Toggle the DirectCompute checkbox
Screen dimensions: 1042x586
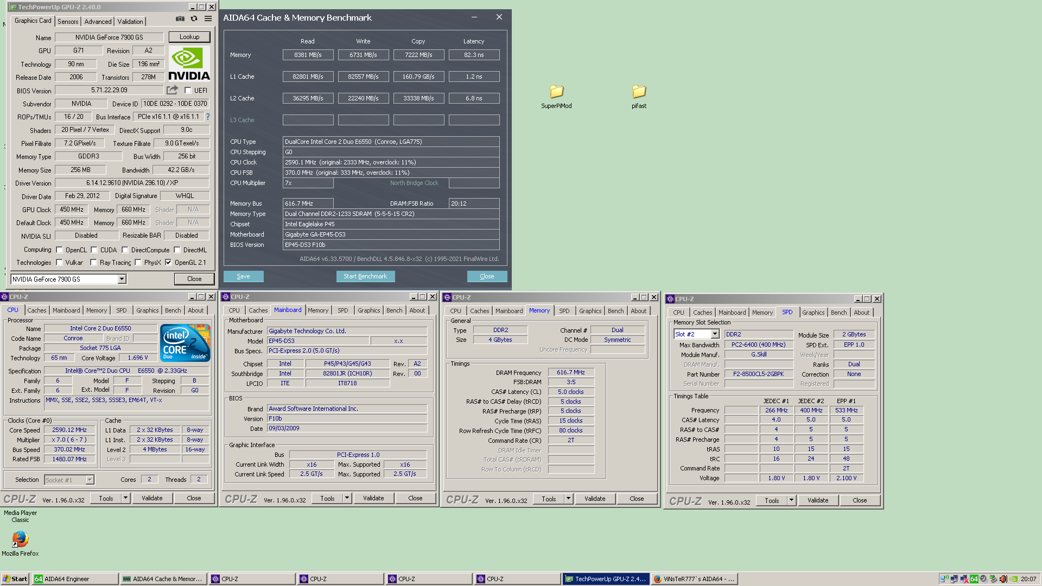pyautogui.click(x=125, y=250)
